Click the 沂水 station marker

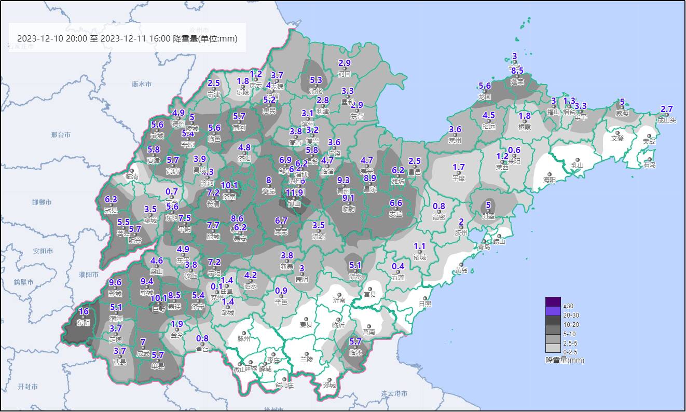355,271
